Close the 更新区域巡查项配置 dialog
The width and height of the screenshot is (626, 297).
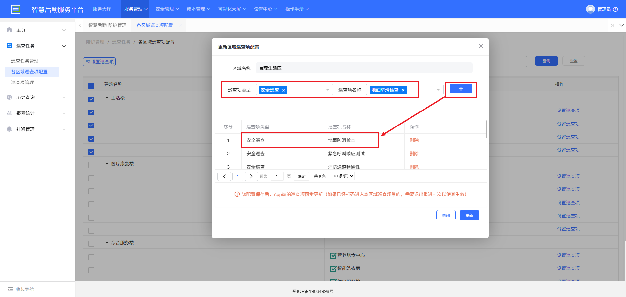pos(481,46)
